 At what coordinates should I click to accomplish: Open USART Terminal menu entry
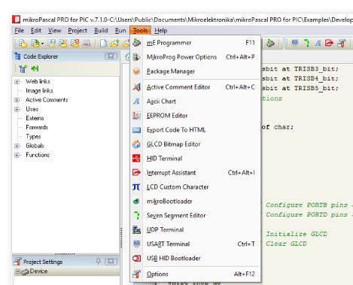[195, 244]
